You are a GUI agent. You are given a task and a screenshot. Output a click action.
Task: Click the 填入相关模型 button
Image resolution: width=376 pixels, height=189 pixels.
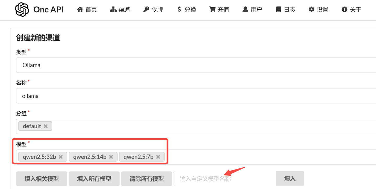[x=42, y=179]
